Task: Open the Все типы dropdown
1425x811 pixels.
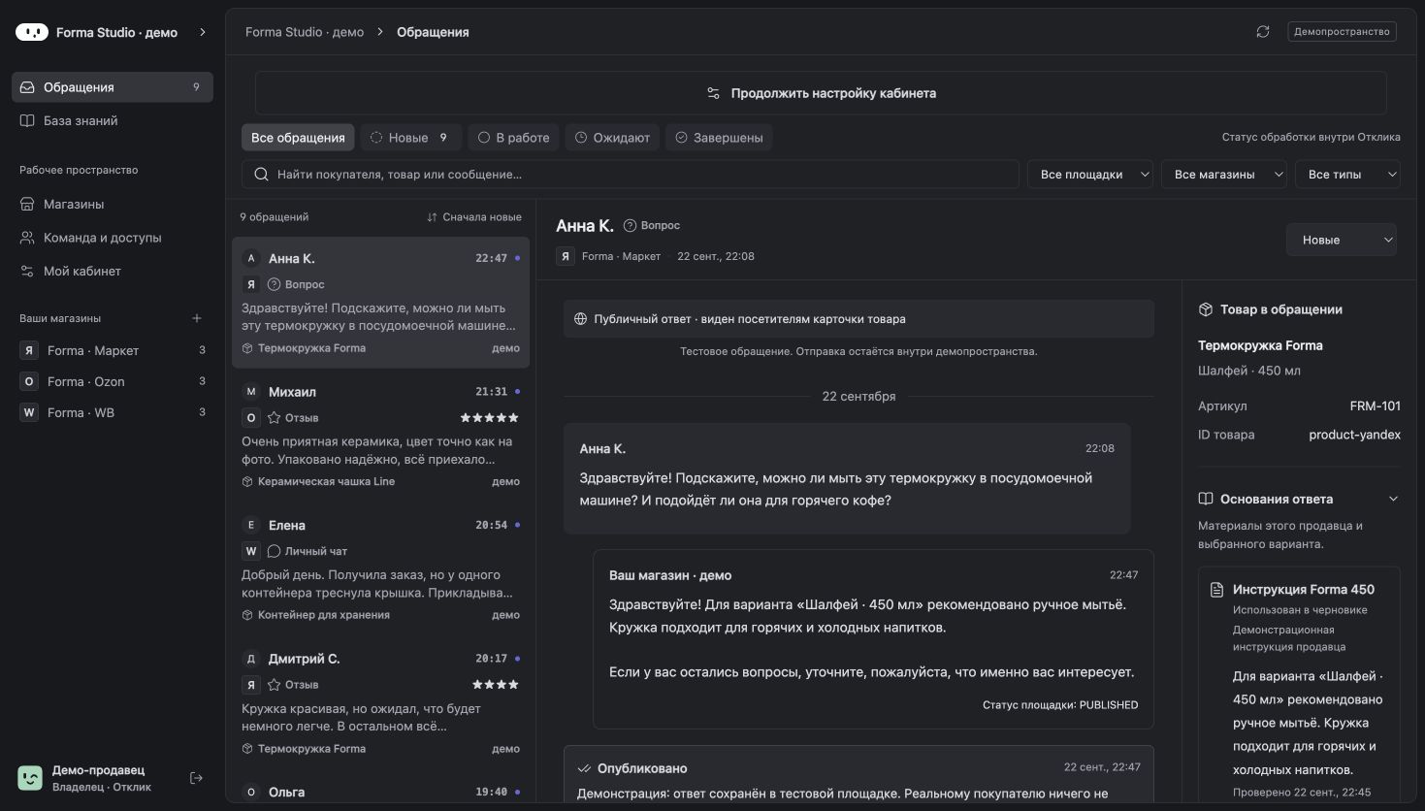Action: pyautogui.click(x=1348, y=175)
